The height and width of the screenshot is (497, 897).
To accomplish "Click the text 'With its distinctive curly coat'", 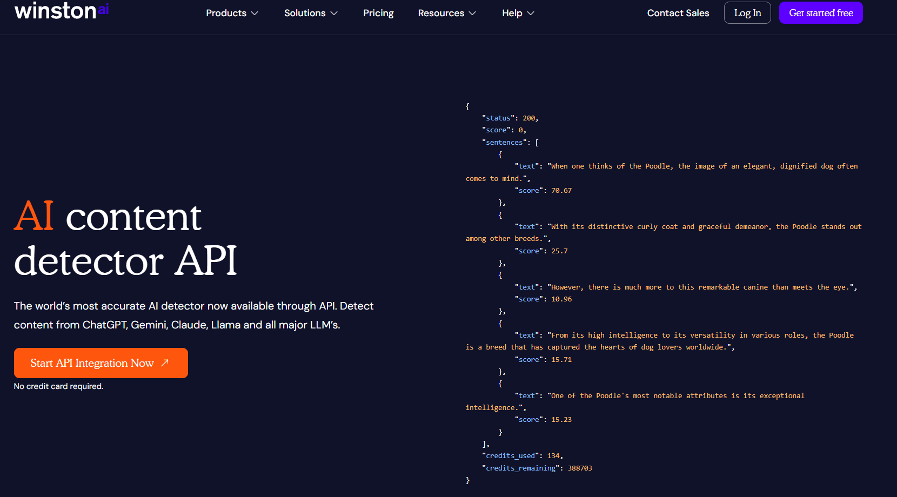I will tap(614, 227).
